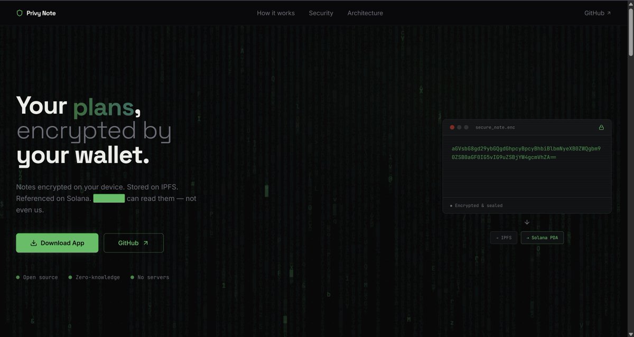Click the encrypted base64 string text
The height and width of the screenshot is (337, 634).
pos(526,153)
